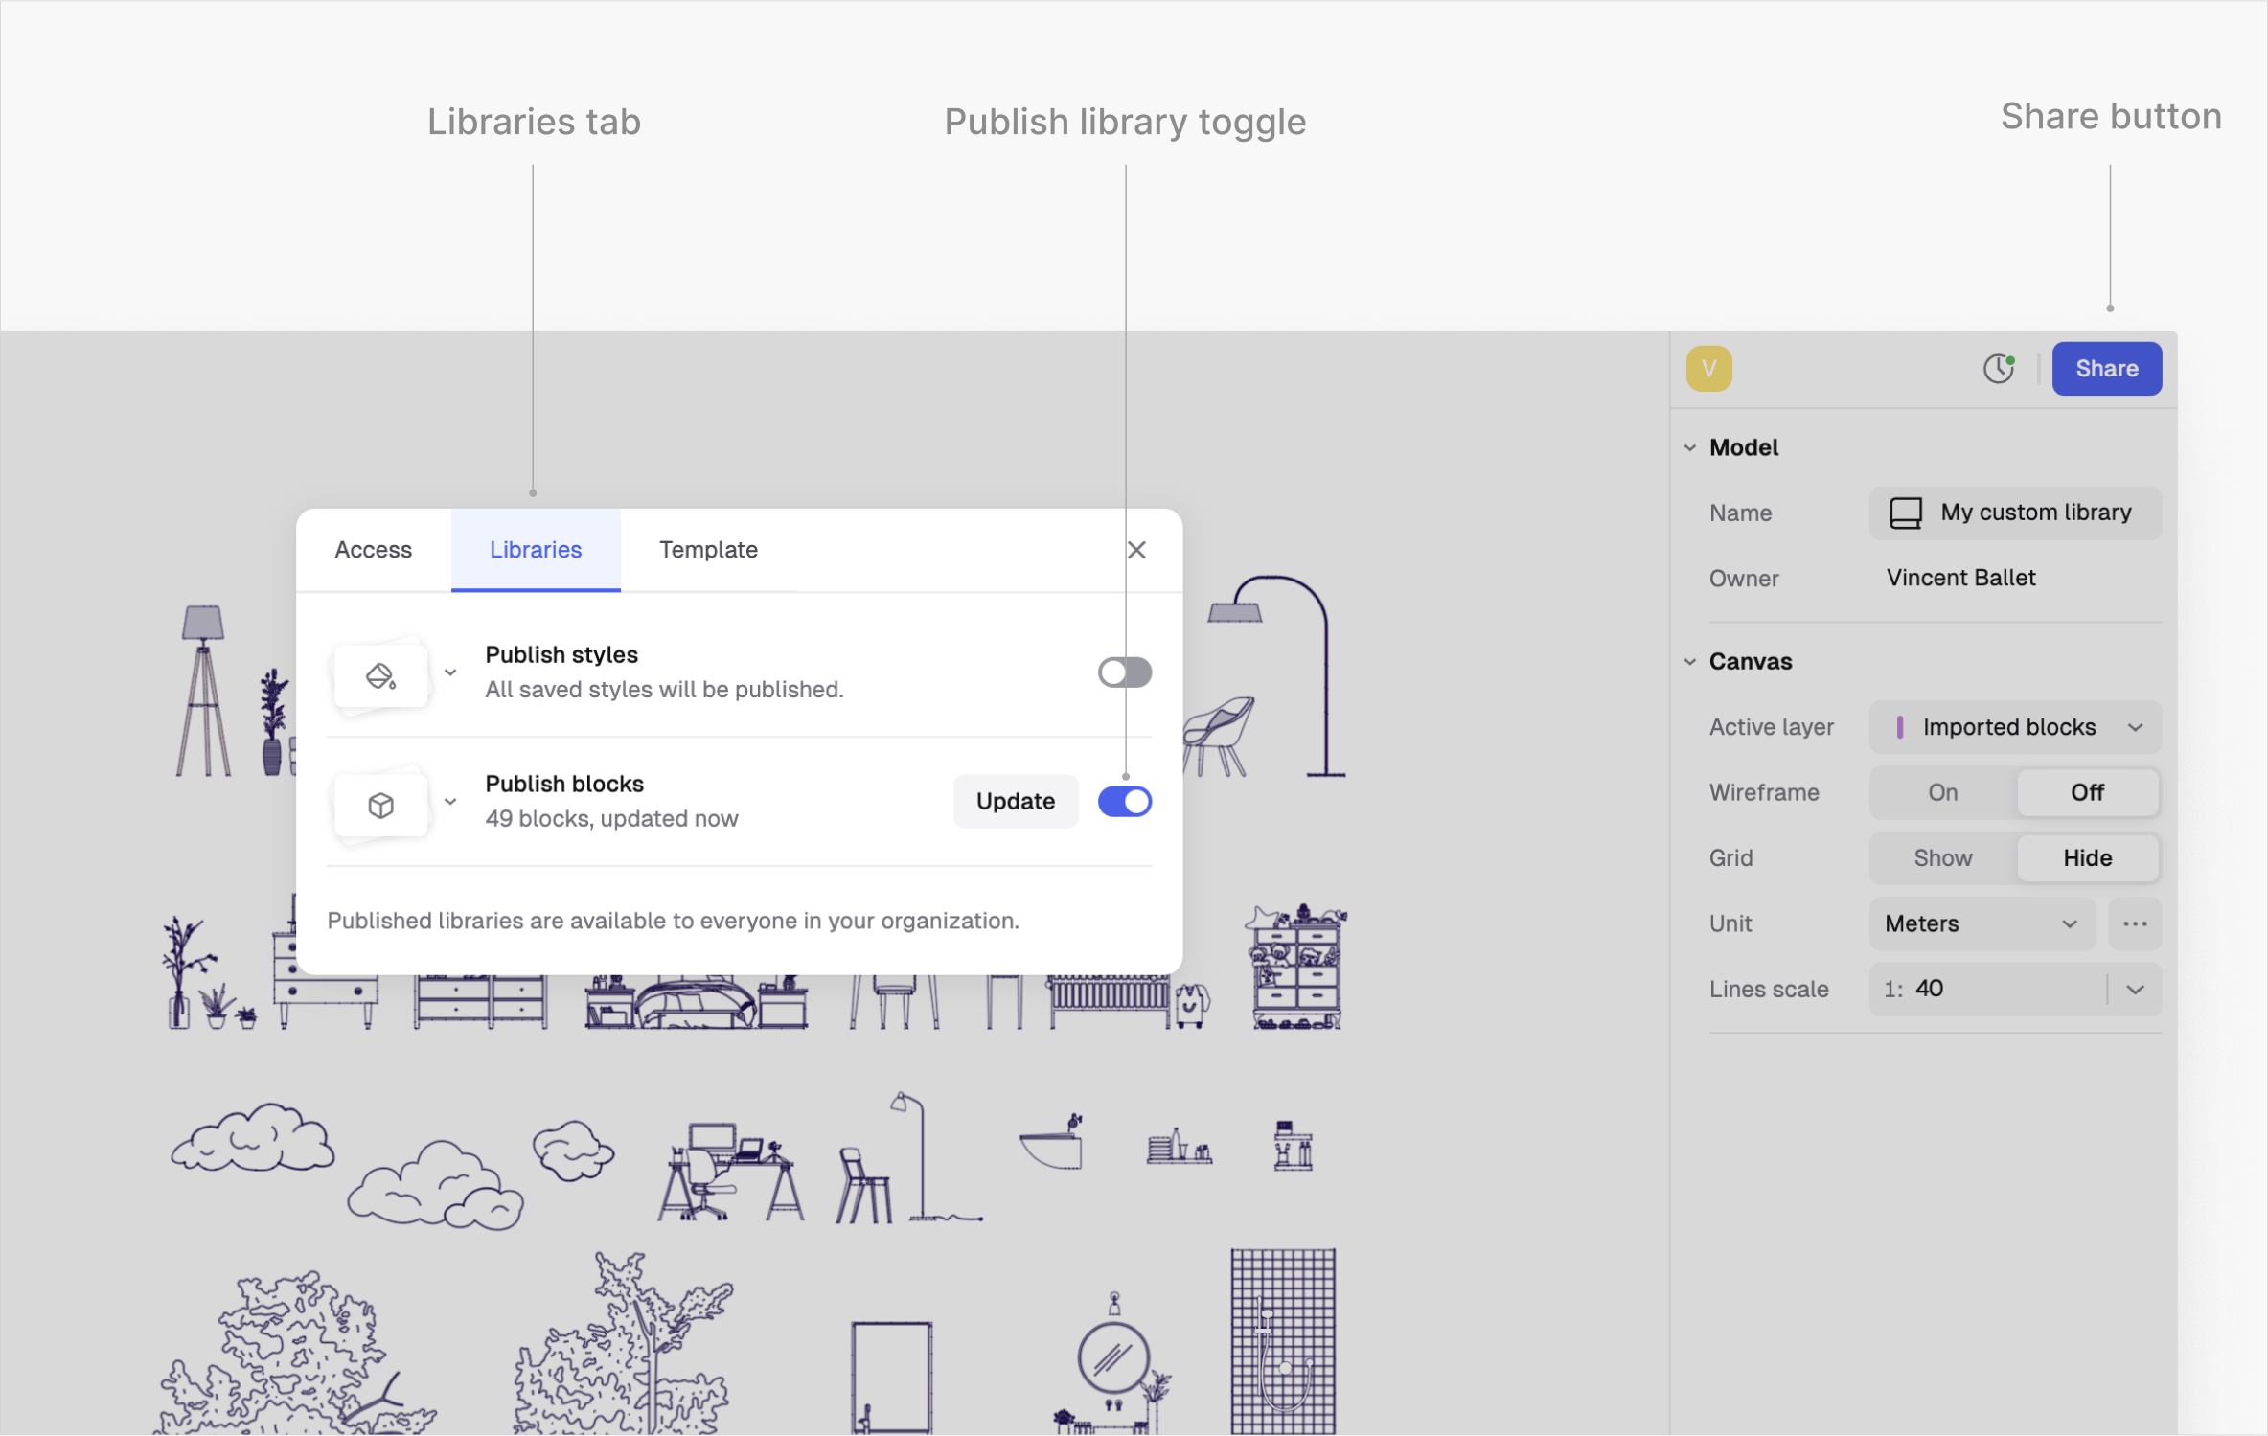
Task: Switch to the Template tab
Action: (708, 550)
